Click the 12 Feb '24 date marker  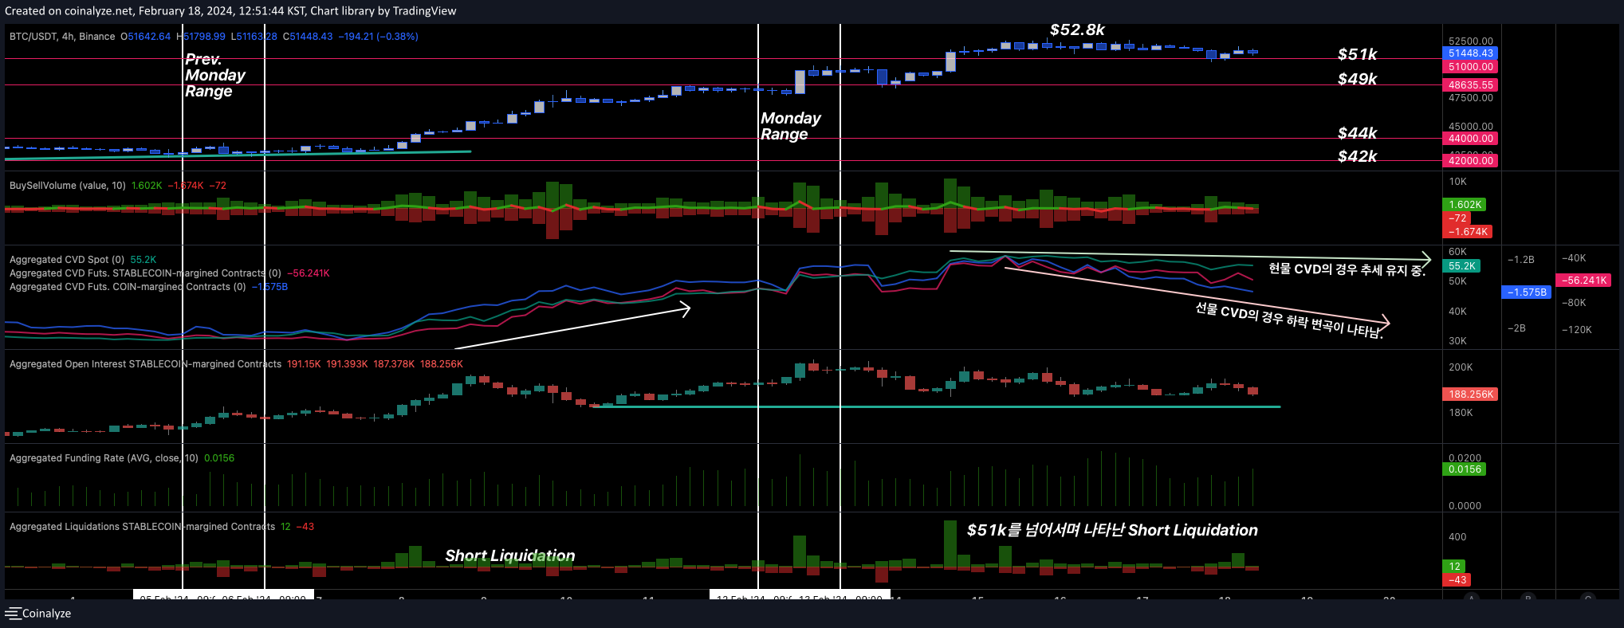click(x=741, y=598)
